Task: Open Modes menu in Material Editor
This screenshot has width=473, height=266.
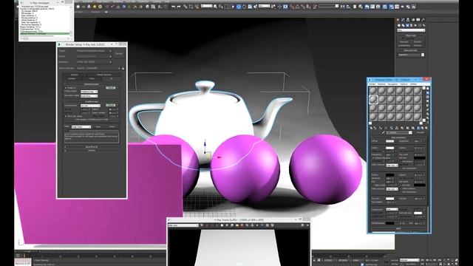Action: point(372,84)
